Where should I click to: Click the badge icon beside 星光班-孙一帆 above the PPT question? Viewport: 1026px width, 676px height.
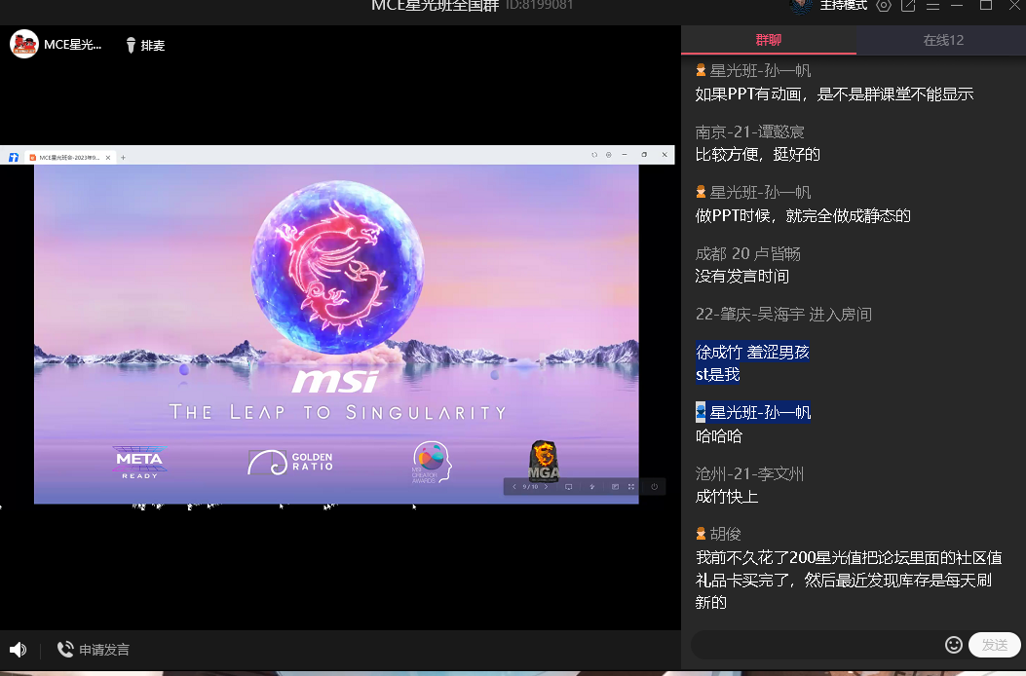tap(701, 70)
